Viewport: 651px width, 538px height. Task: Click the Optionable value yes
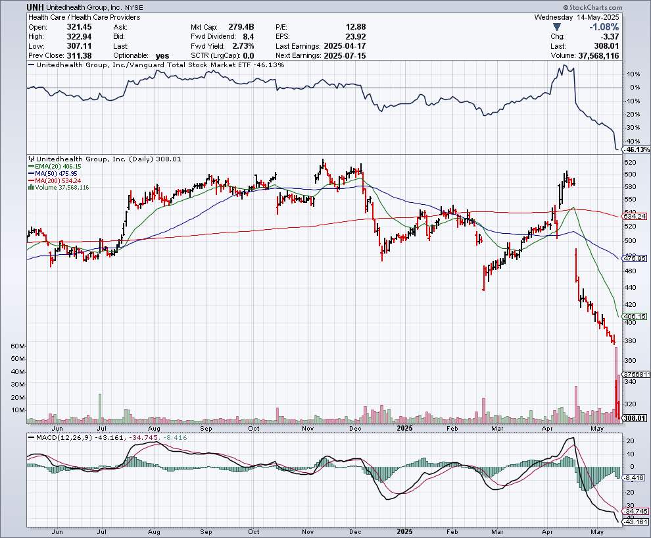click(162, 56)
